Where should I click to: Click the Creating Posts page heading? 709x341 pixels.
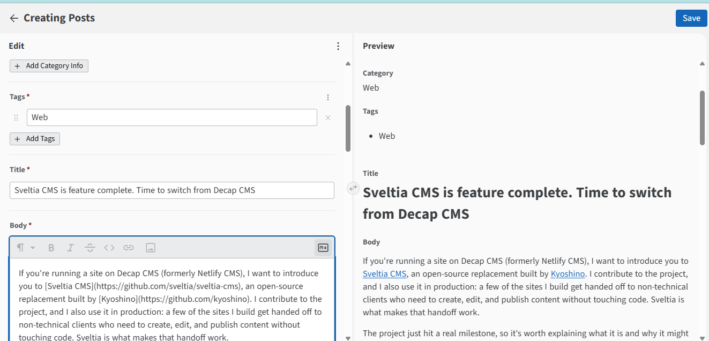[x=59, y=18]
